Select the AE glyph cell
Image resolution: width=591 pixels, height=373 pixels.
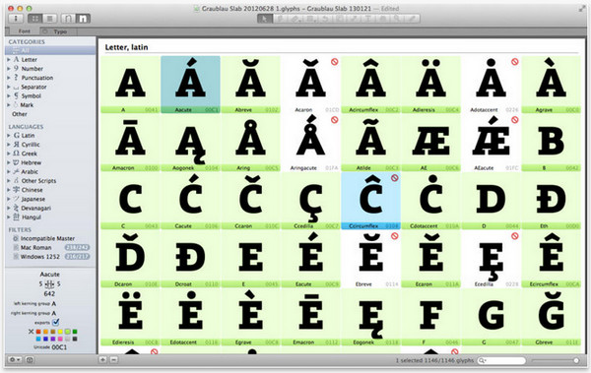click(x=430, y=143)
